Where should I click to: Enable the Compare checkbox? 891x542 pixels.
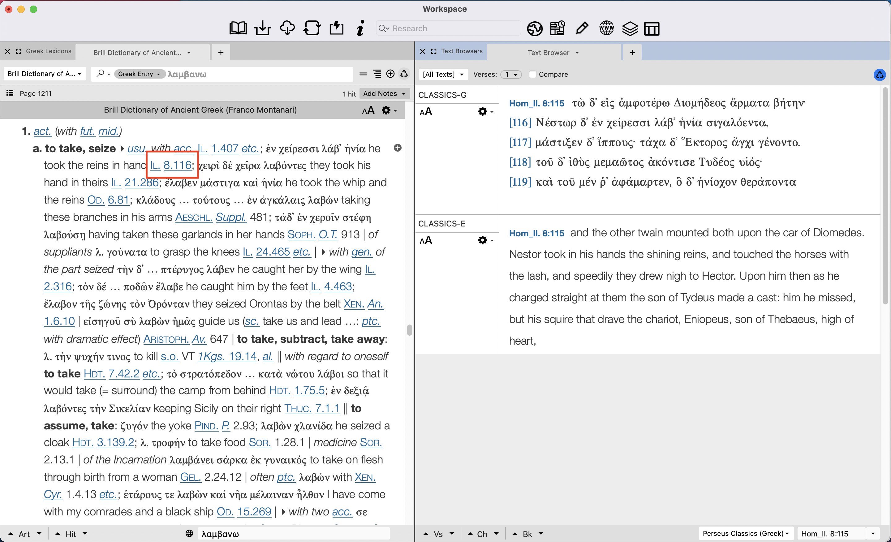(x=533, y=74)
